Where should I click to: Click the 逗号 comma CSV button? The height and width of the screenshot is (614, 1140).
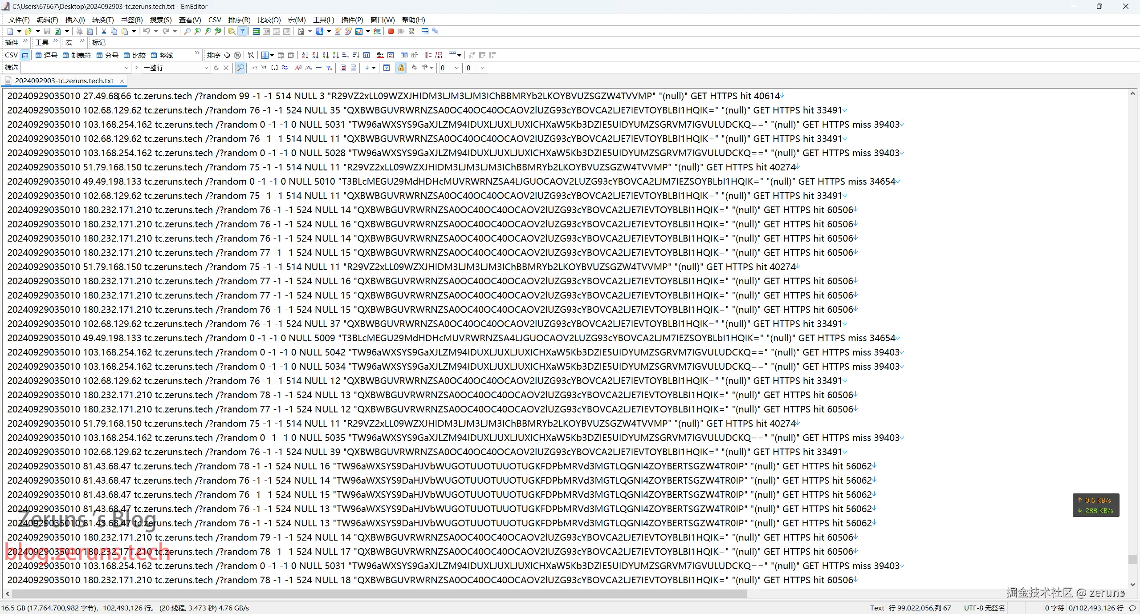[x=47, y=55]
